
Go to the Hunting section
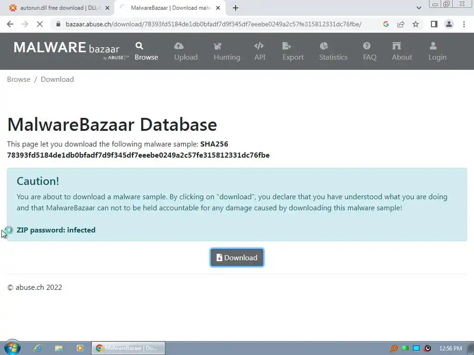pos(227,51)
